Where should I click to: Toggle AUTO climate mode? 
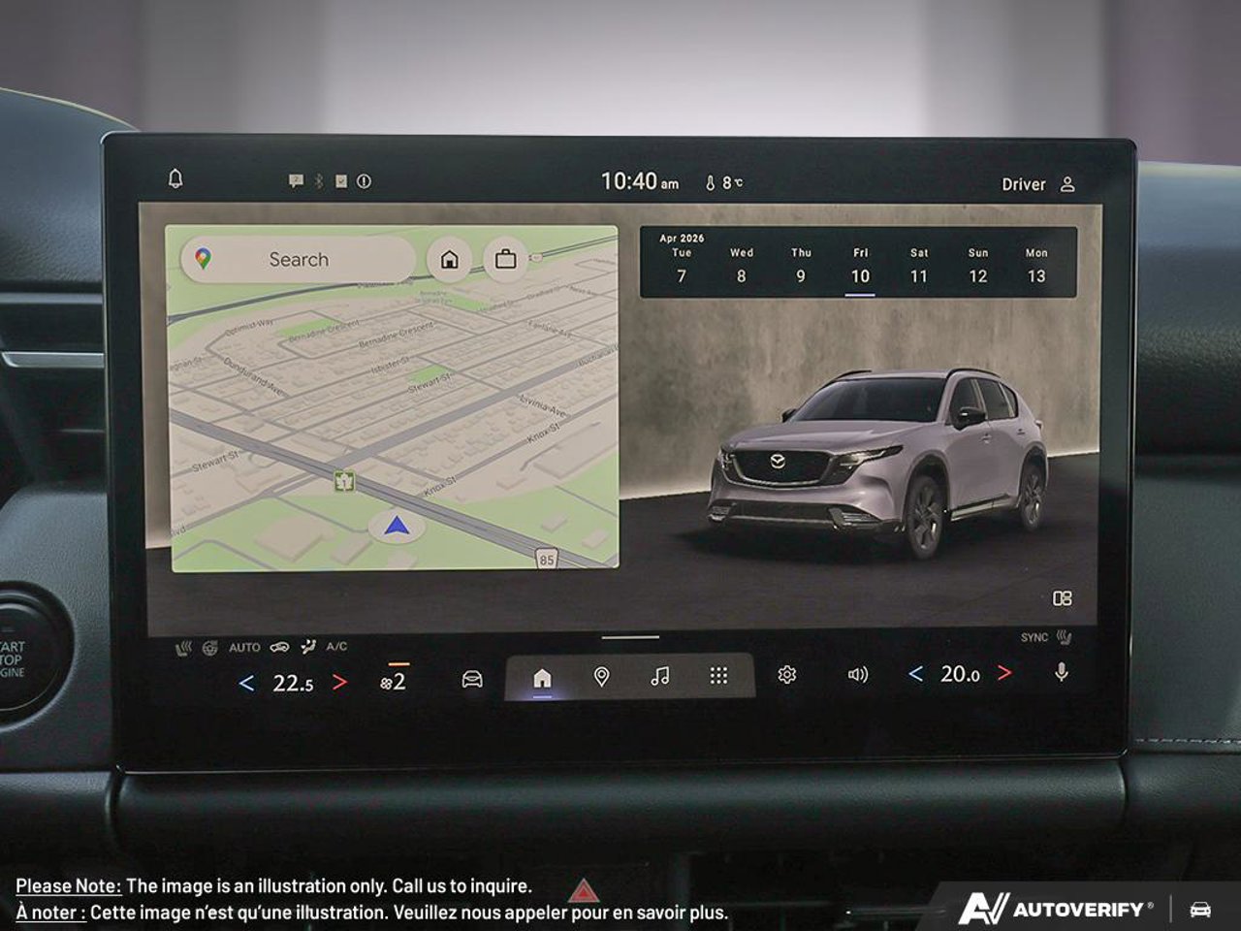244,647
